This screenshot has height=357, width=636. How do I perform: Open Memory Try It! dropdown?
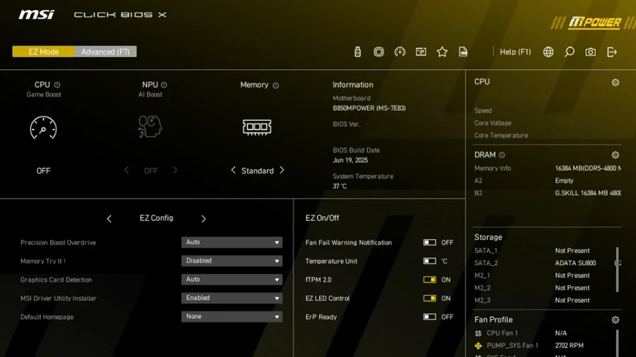tap(232, 260)
